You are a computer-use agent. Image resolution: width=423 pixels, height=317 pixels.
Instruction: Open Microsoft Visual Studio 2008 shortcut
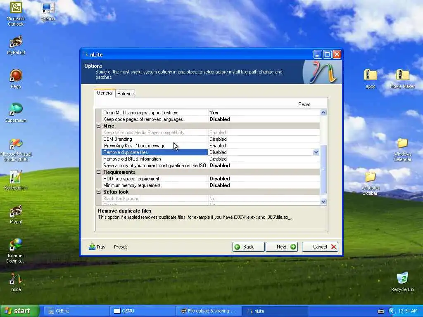pyautogui.click(x=16, y=150)
